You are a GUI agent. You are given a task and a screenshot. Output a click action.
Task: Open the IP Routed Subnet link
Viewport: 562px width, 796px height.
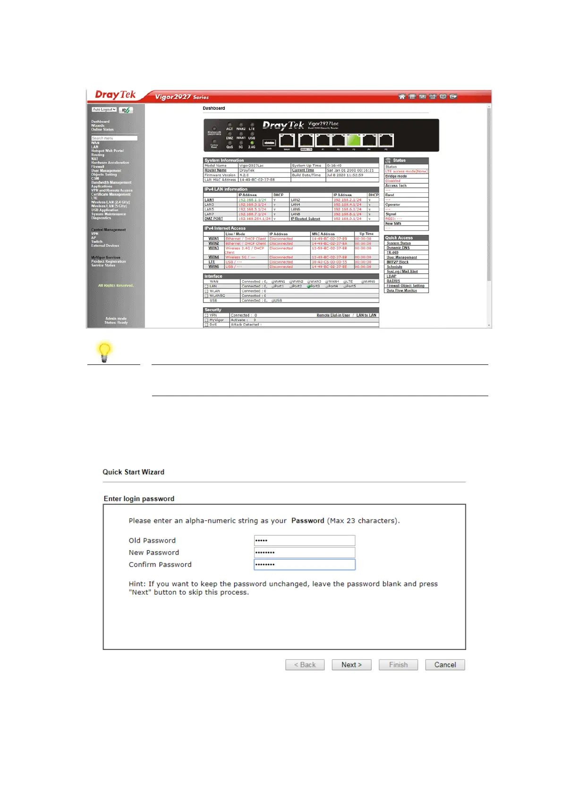[306, 219]
